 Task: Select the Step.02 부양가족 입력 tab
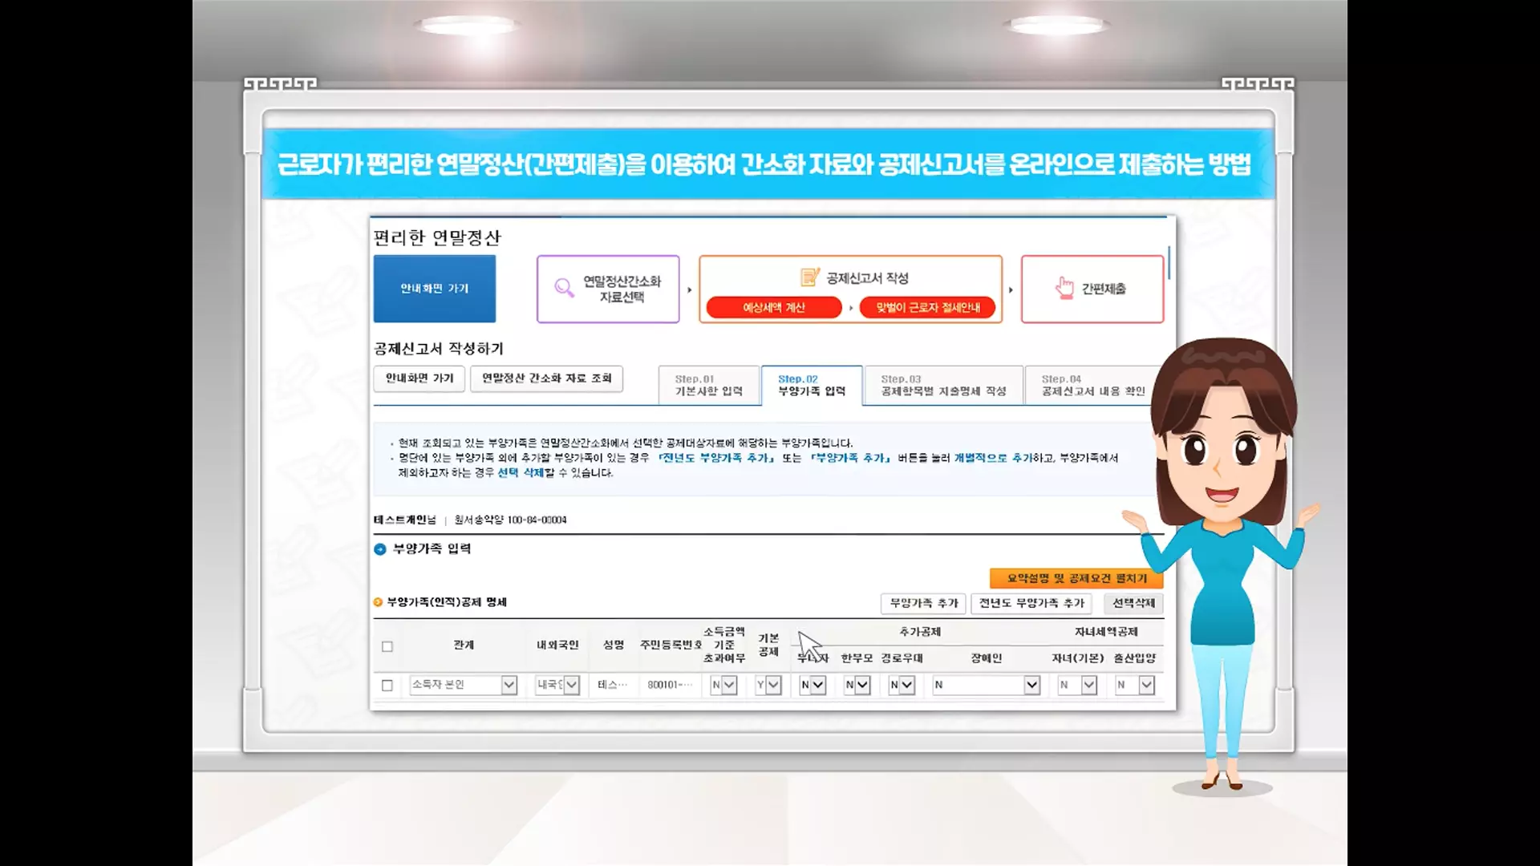click(812, 385)
